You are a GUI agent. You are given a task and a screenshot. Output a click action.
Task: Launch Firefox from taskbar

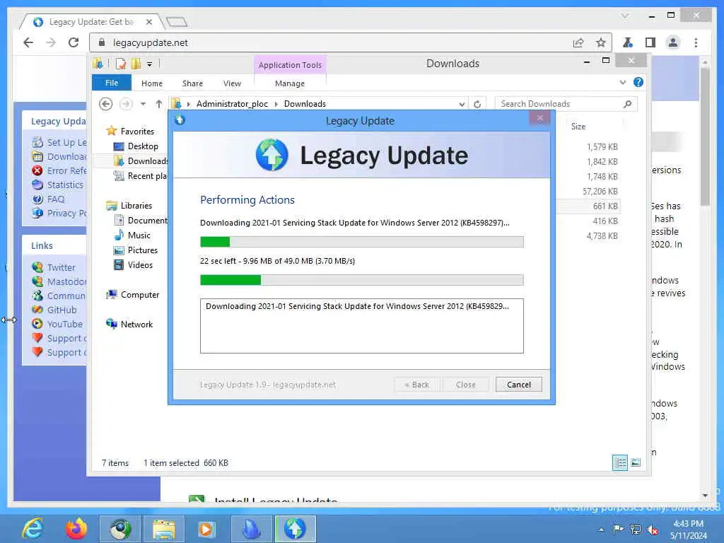pyautogui.click(x=76, y=529)
